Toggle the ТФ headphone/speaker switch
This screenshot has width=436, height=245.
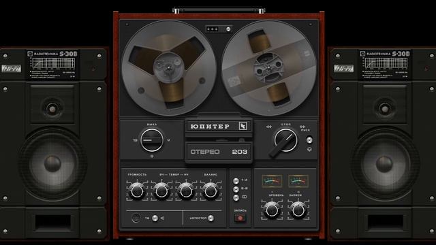[x=155, y=218]
